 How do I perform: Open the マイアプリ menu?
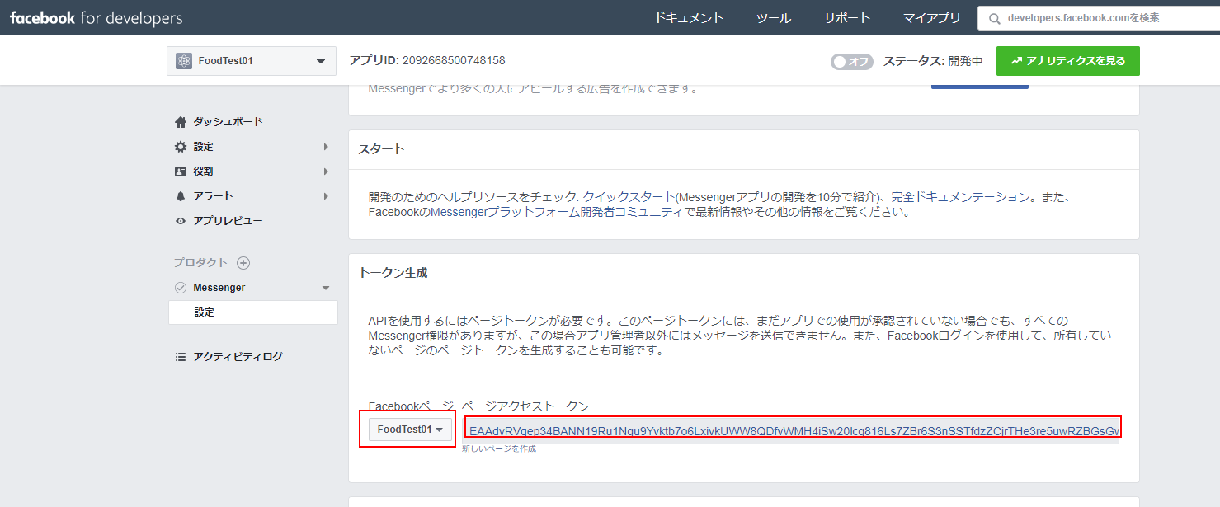932,18
